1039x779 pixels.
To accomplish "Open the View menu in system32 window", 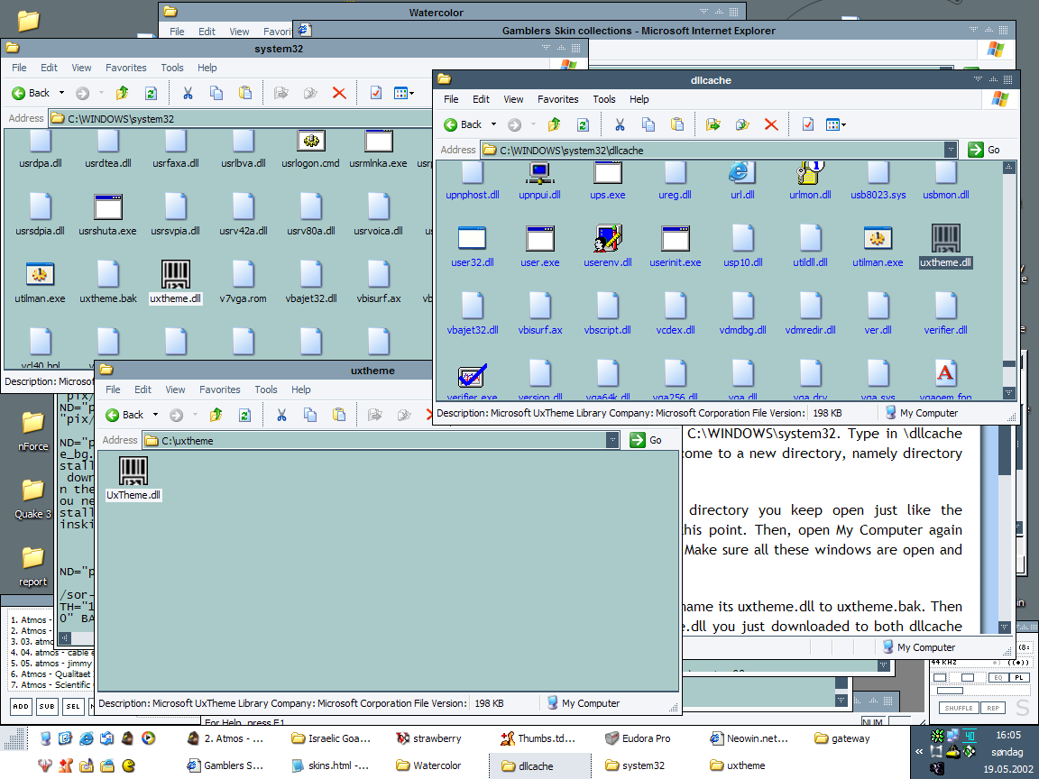I will pos(81,68).
